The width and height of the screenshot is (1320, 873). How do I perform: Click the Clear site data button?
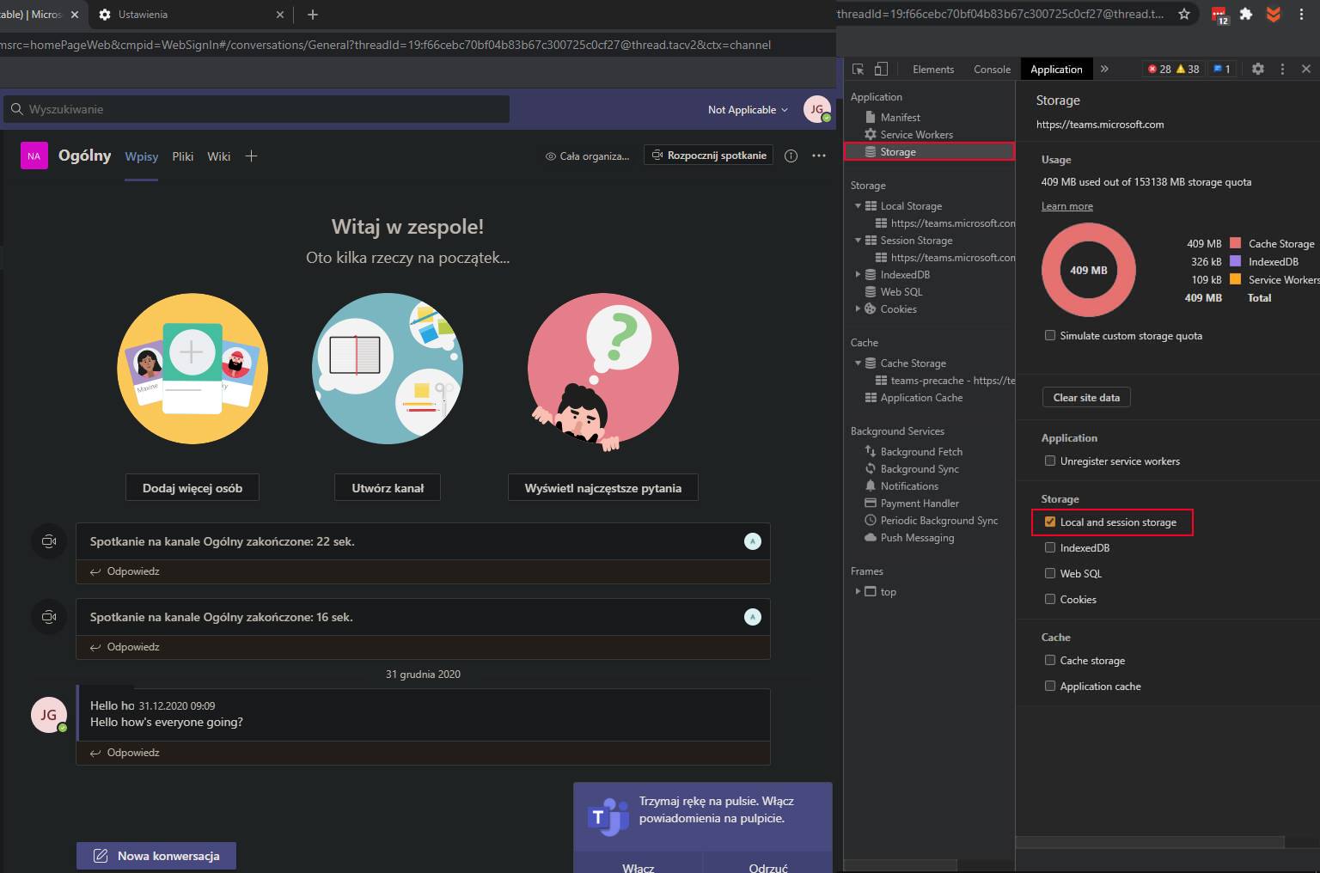(x=1086, y=397)
